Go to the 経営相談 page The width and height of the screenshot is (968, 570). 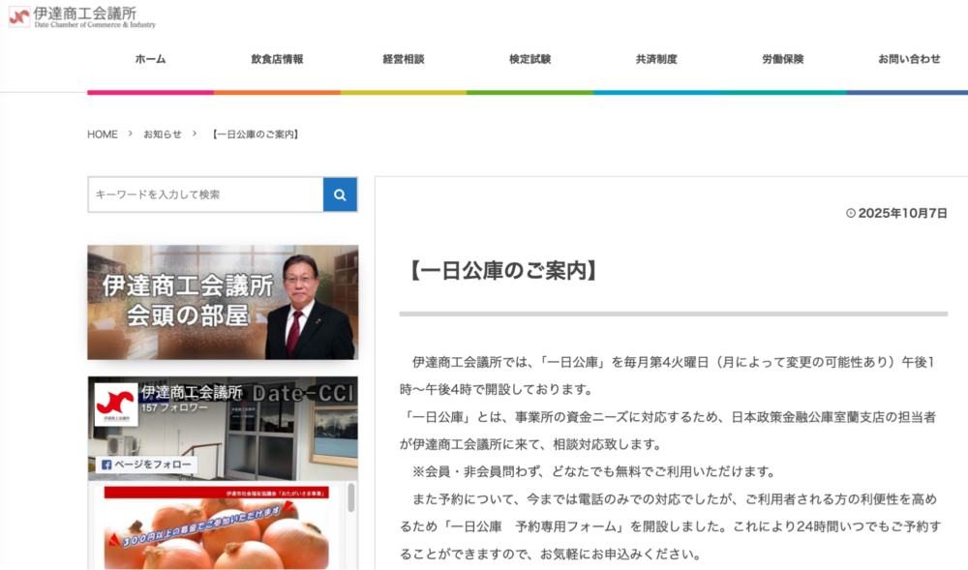[404, 59]
